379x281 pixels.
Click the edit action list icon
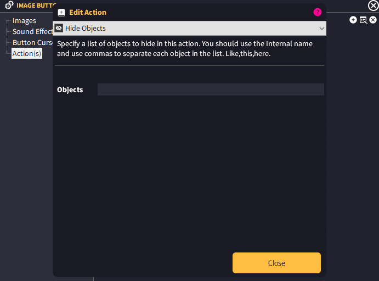pos(363,20)
